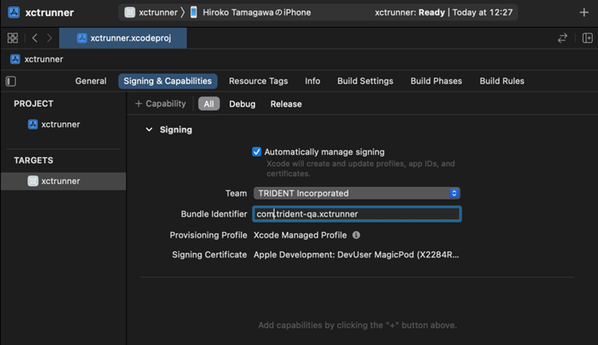Image resolution: width=598 pixels, height=345 pixels.
Task: Select the All configuration filter
Action: 209,104
